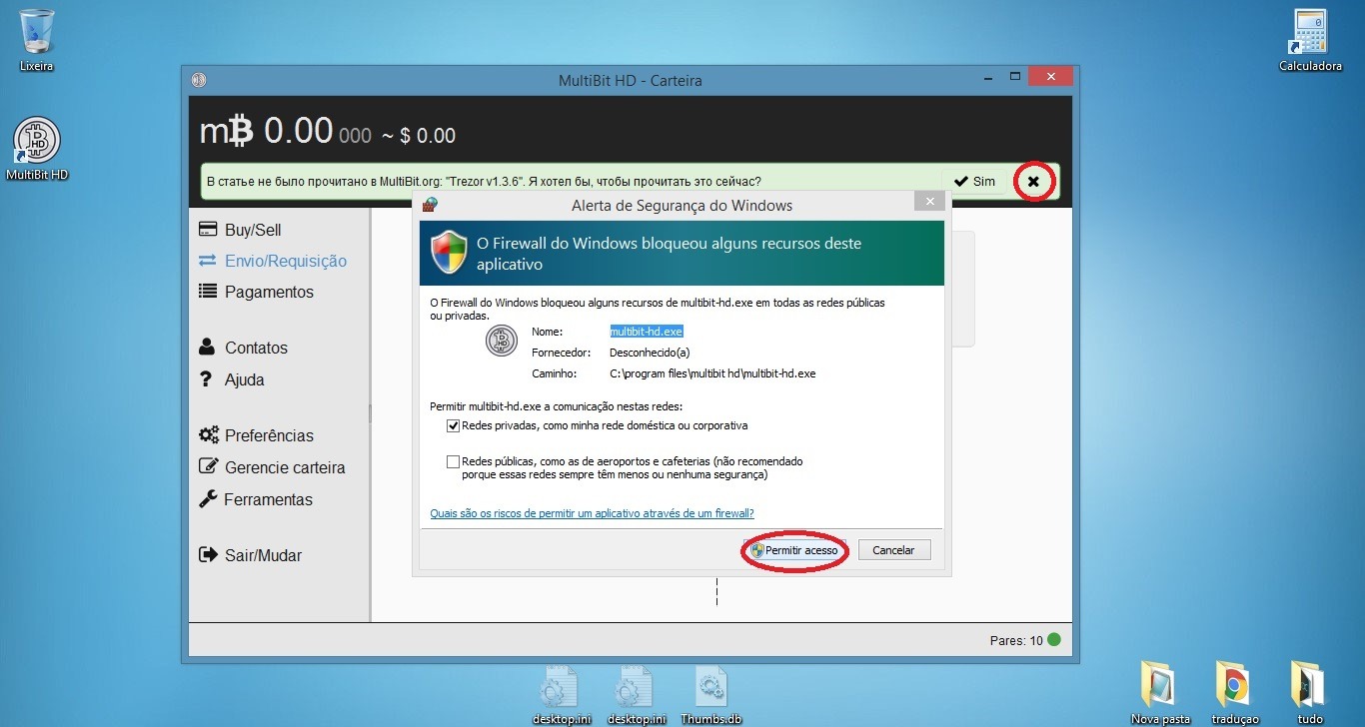Viewport: 1365px width, 727px height.
Task: Close the Windows security alert dialog
Action: 929,202
